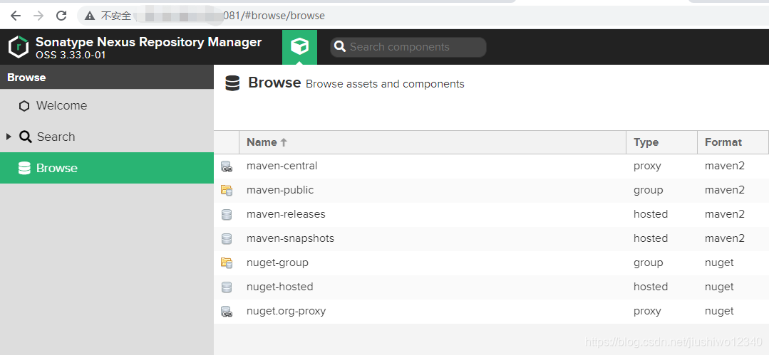This screenshot has width=769, height=355.
Task: Click the browser forward arrow
Action: [38, 16]
